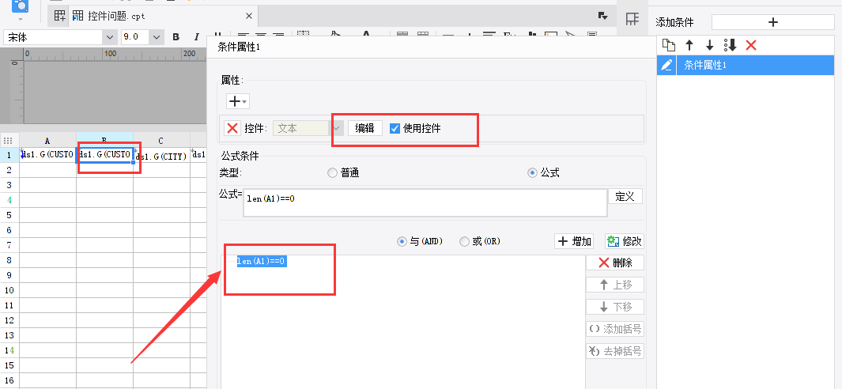The width and height of the screenshot is (842, 389).
Task: Open the 控件 type combo box
Action: pyautogui.click(x=308, y=128)
